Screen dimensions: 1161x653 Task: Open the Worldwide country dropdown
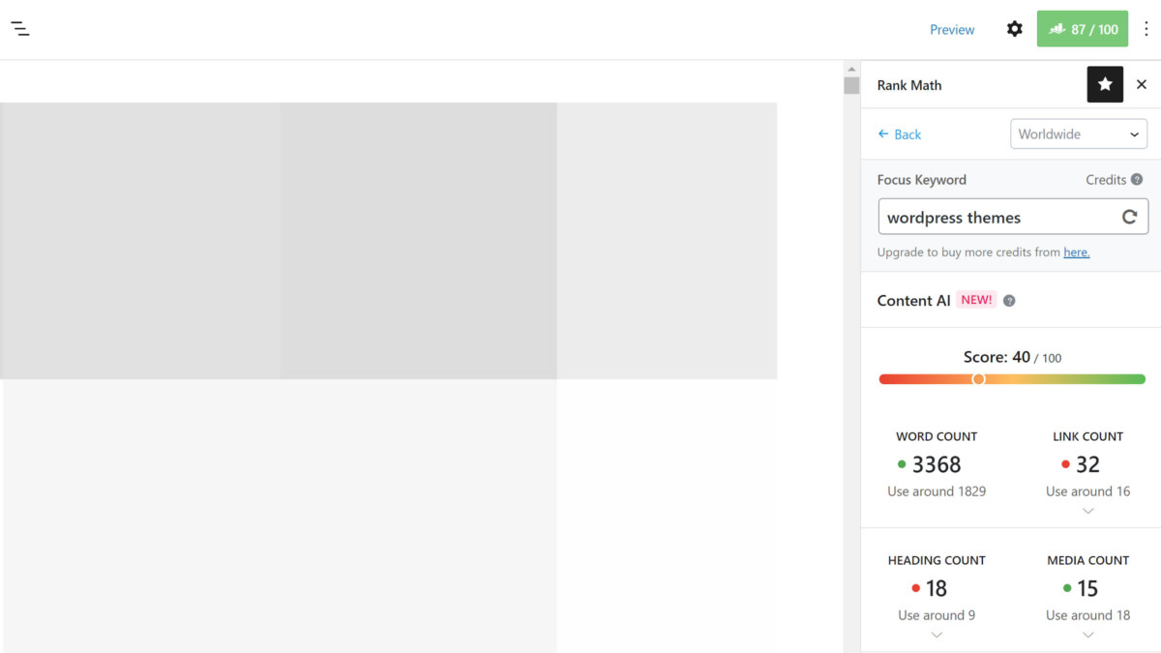1078,134
